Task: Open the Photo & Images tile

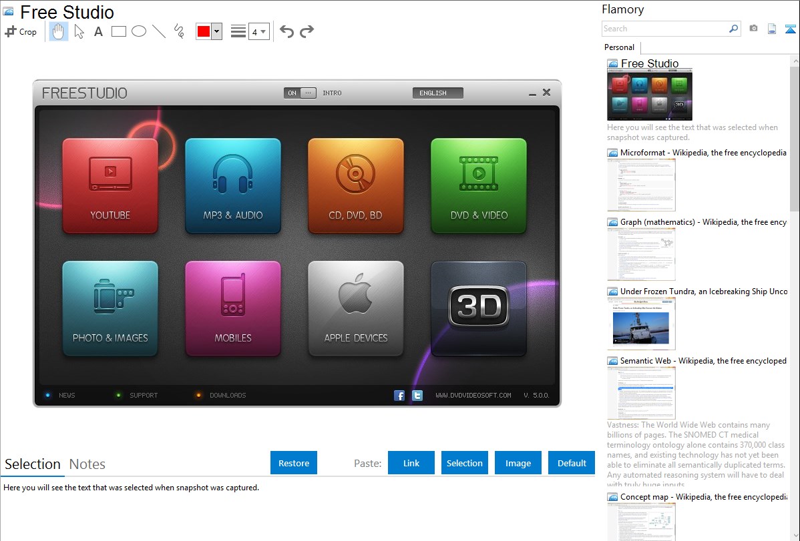Action: point(110,308)
